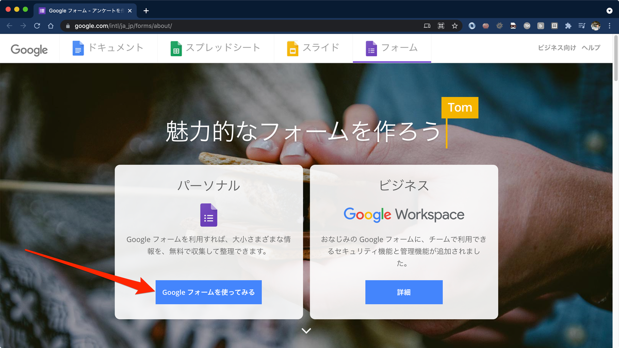Open the tab search dropdown arrow
Screen dimensions: 619x348
[610, 10]
